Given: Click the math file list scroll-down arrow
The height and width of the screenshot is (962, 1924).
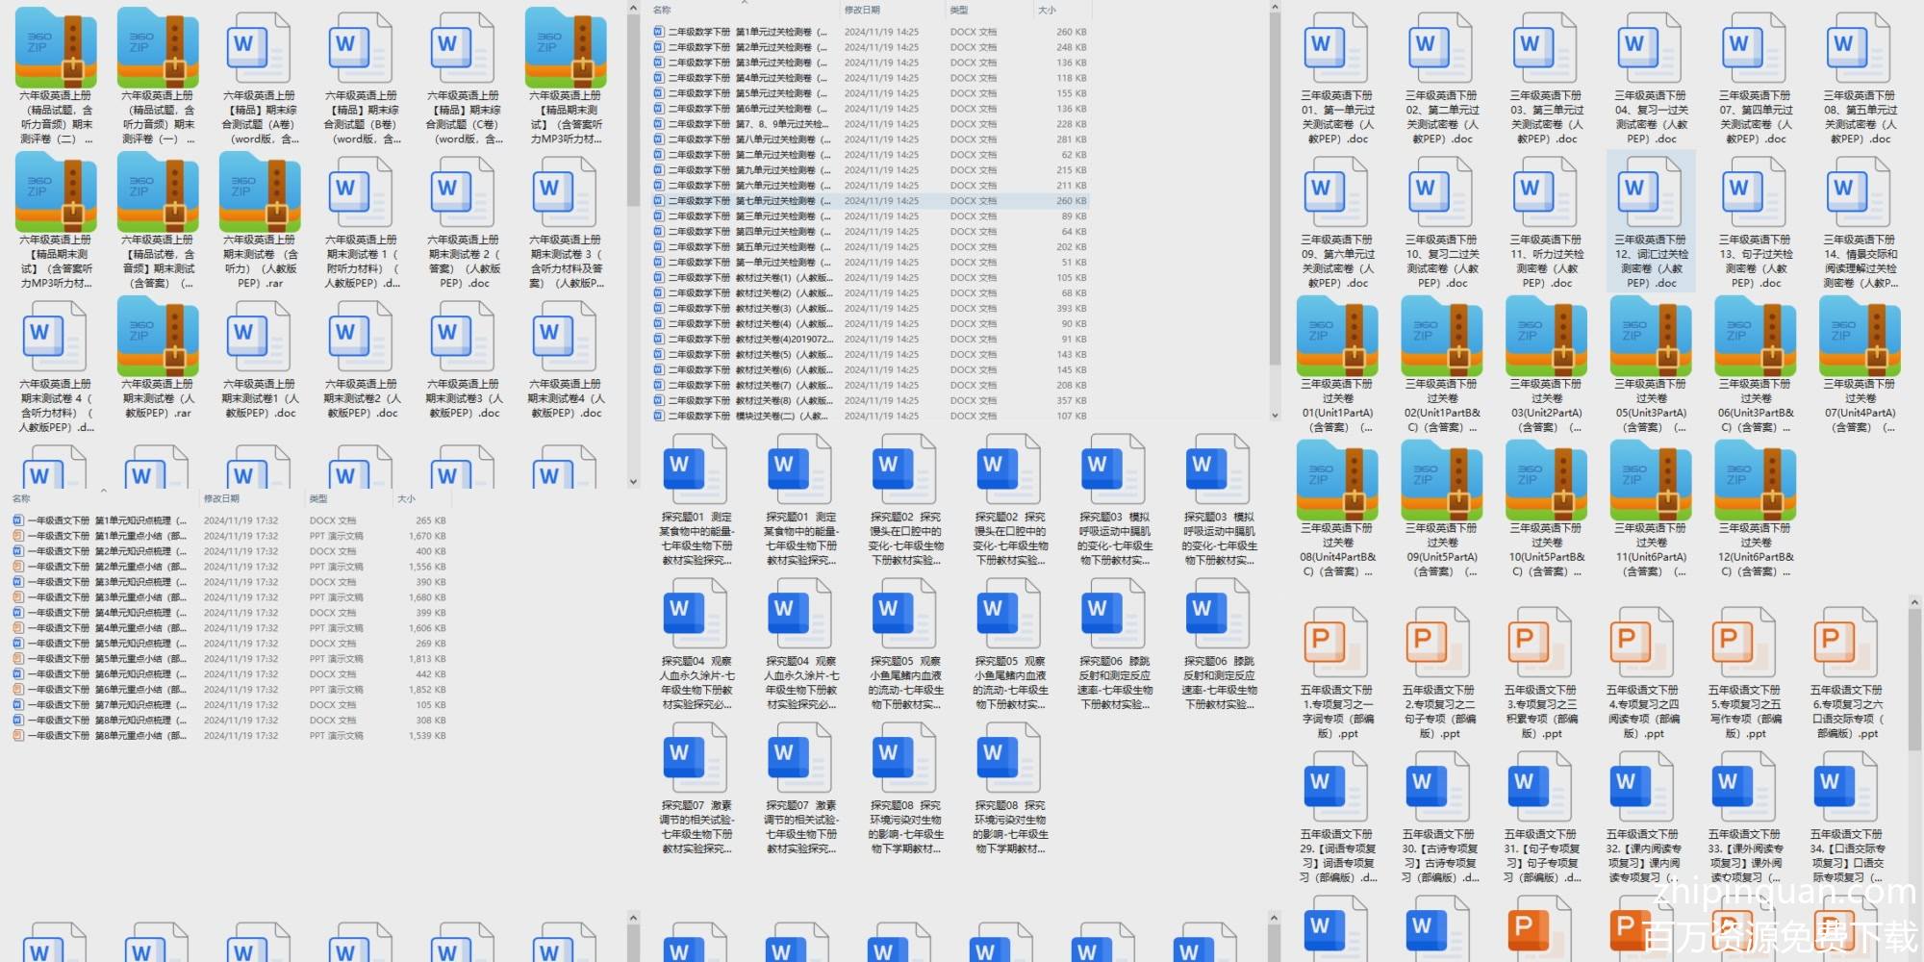Looking at the screenshot, I should coord(1275,416).
